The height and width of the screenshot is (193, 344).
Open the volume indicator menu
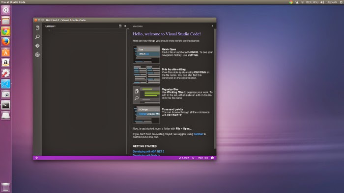[322, 2]
